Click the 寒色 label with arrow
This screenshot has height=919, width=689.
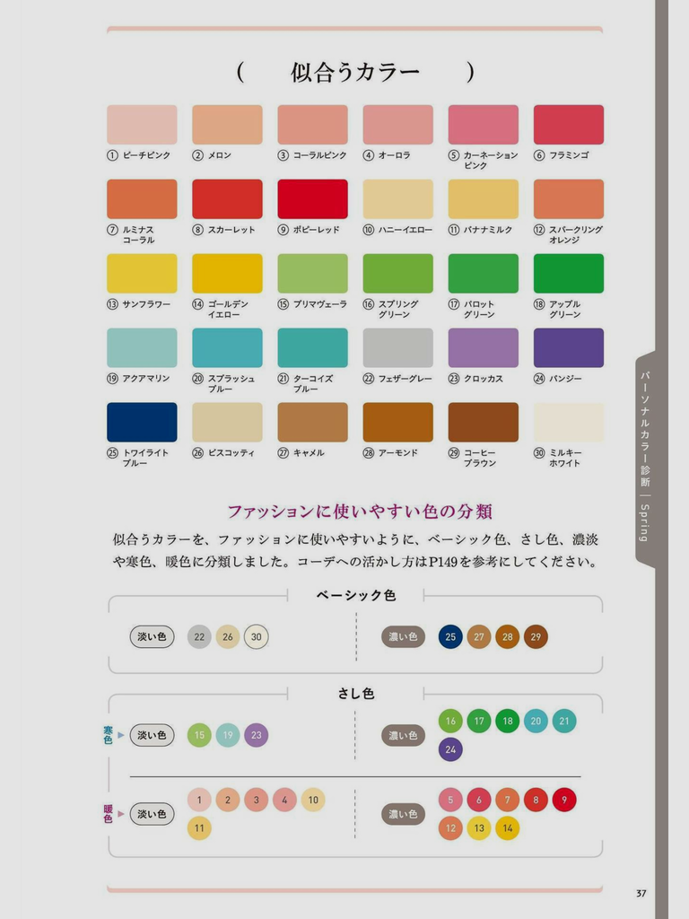tap(114, 735)
